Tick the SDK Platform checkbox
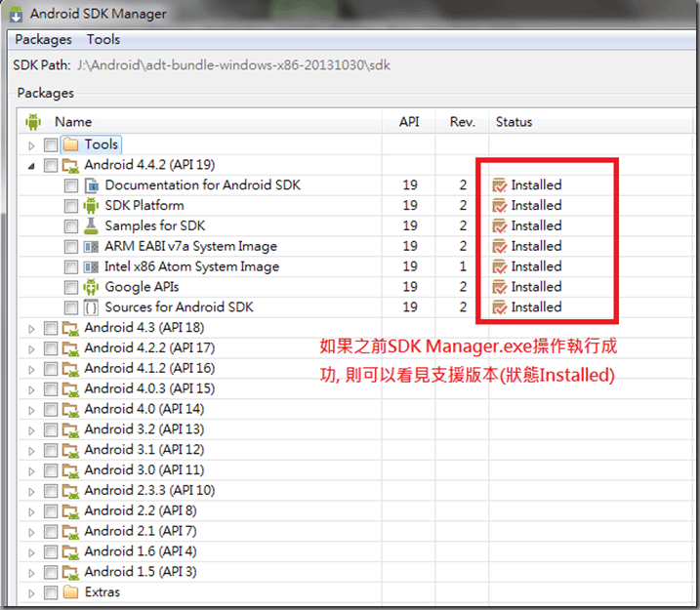 point(71,206)
